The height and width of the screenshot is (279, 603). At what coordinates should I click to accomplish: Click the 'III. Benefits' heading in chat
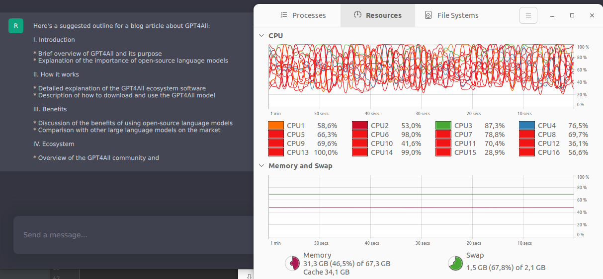50,109
